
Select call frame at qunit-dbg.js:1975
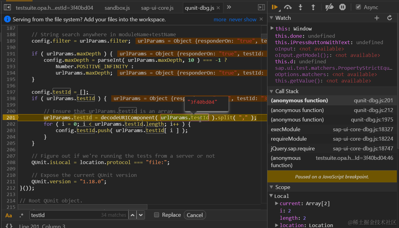pyautogui.click(x=332, y=120)
